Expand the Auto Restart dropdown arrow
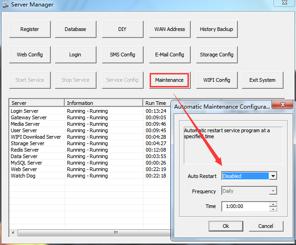This screenshot has width=296, height=245. [x=273, y=176]
